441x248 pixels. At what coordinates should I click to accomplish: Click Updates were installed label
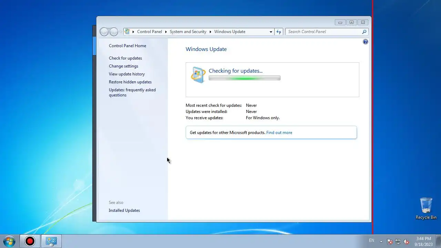pos(206,112)
